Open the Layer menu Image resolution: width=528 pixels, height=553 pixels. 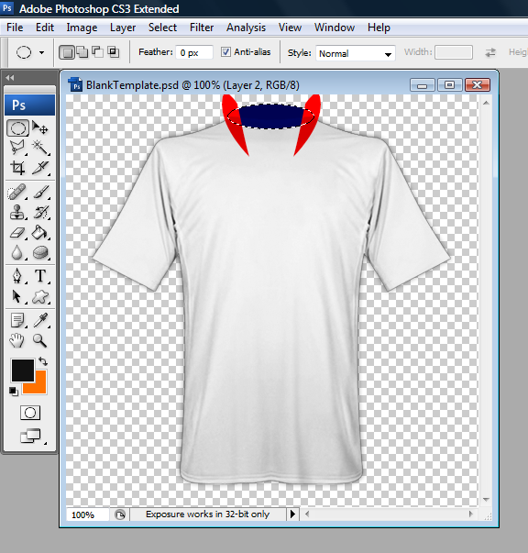point(123,28)
